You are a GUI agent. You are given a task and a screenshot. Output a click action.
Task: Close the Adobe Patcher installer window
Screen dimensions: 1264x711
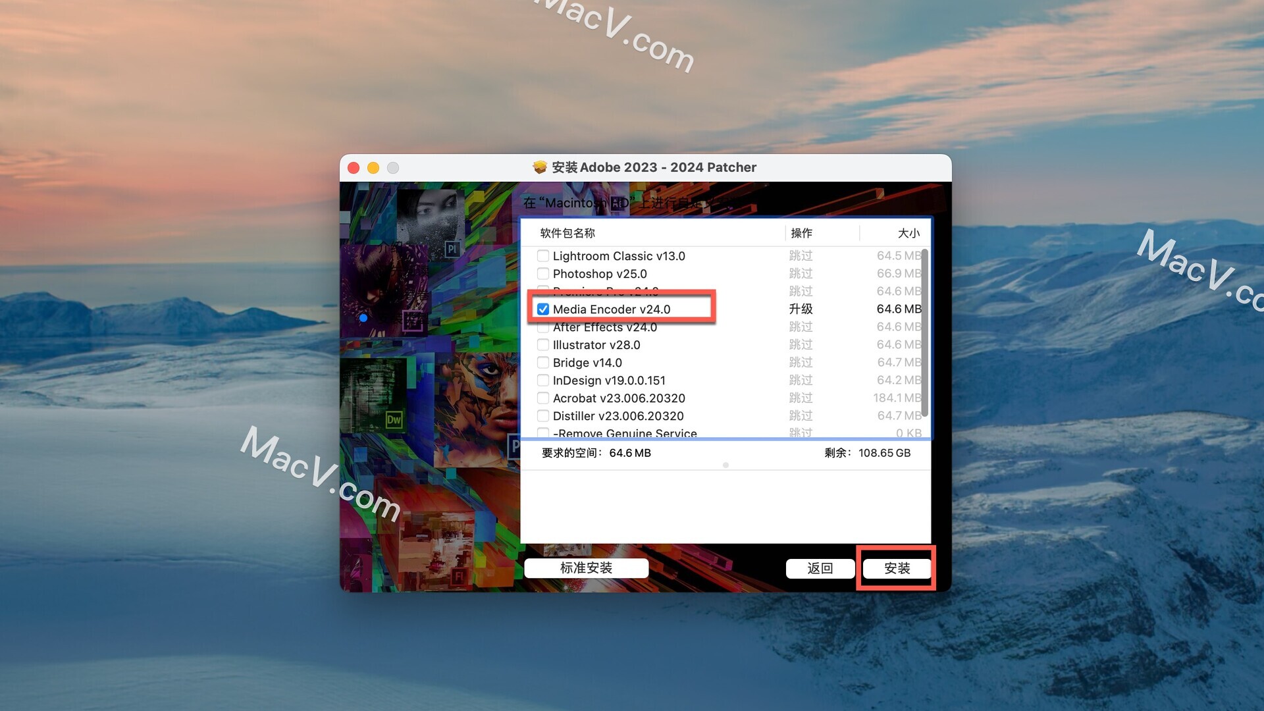[354, 168]
